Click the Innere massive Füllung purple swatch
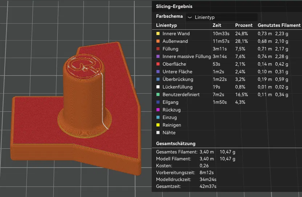302x197 pixels. coord(158,57)
